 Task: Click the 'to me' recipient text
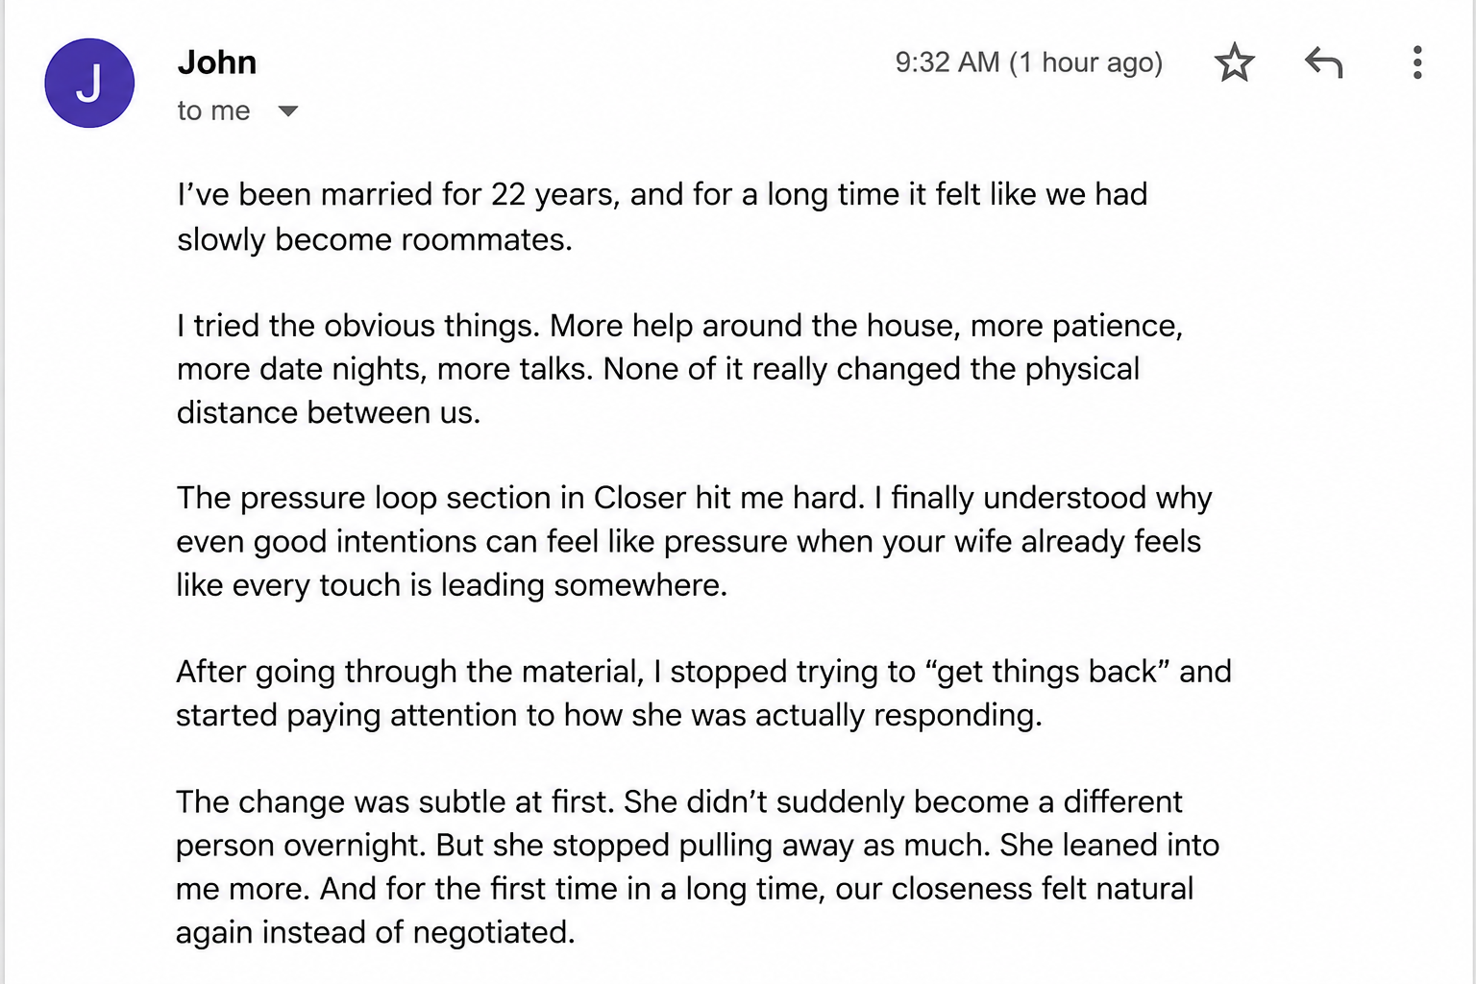tap(213, 111)
